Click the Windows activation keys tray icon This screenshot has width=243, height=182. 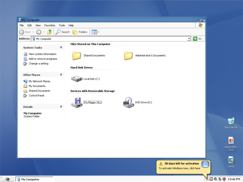click(x=207, y=179)
